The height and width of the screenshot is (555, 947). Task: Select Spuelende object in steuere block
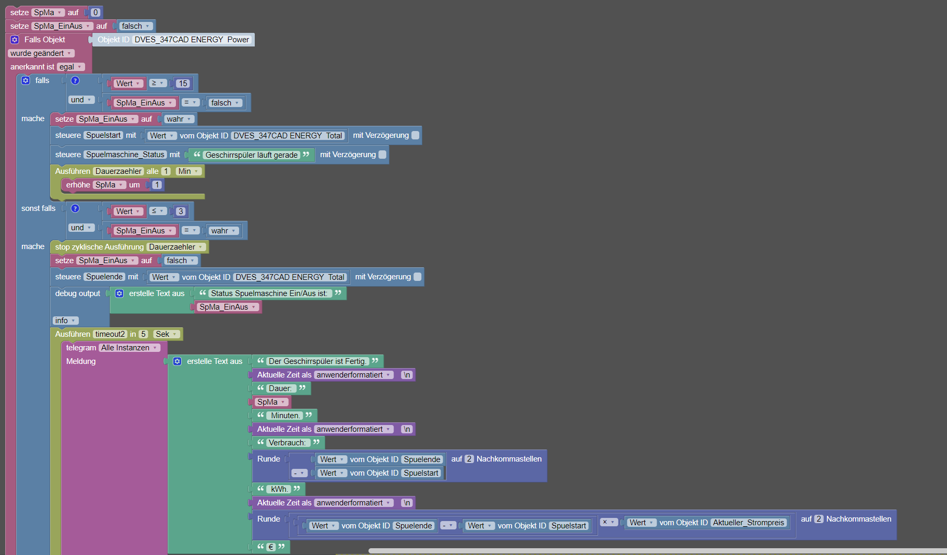[x=104, y=277]
